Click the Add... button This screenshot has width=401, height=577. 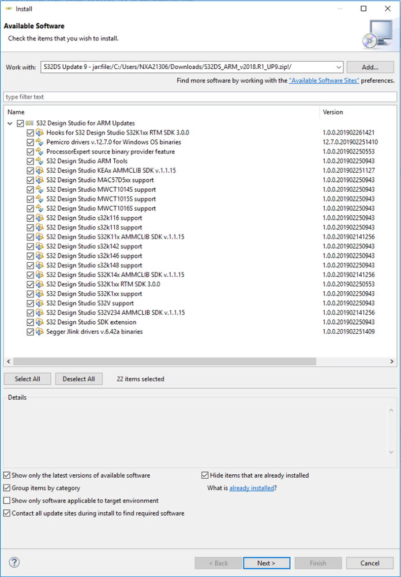[370, 68]
